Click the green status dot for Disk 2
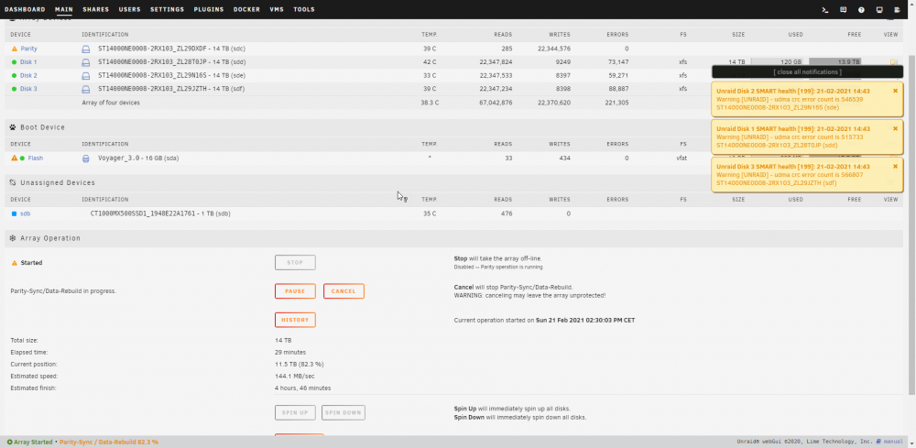The height and width of the screenshot is (448, 916). coord(14,75)
